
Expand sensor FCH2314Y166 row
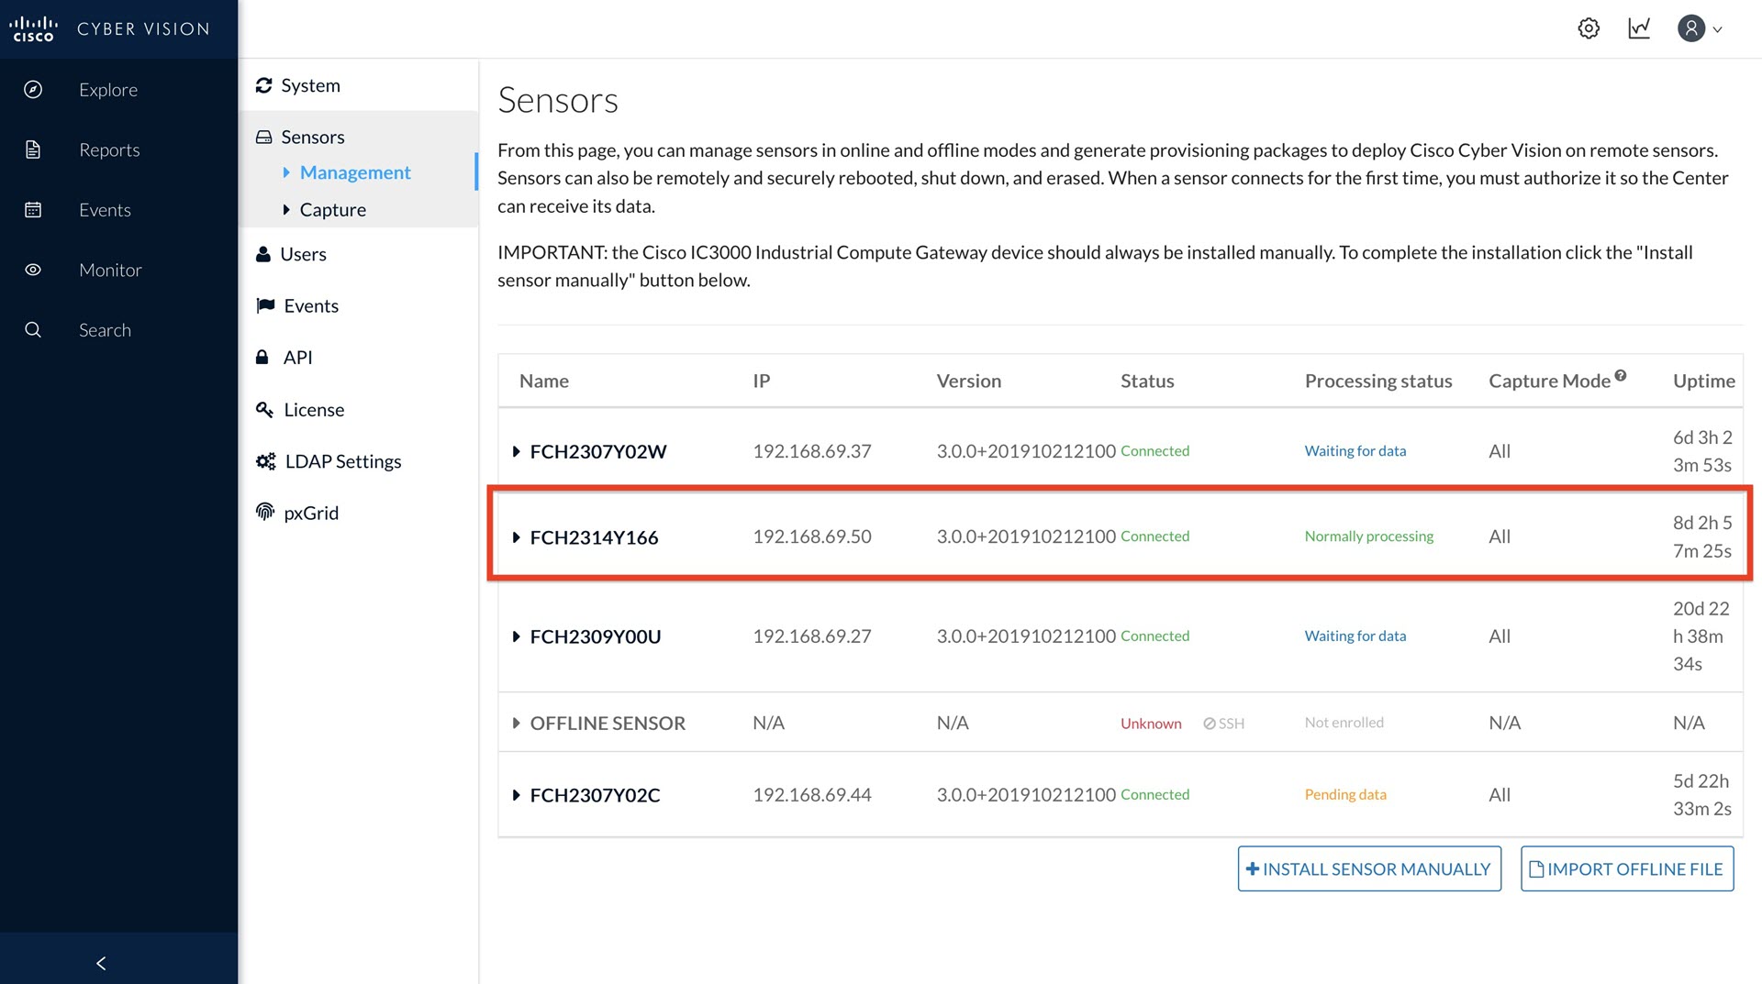tap(516, 537)
